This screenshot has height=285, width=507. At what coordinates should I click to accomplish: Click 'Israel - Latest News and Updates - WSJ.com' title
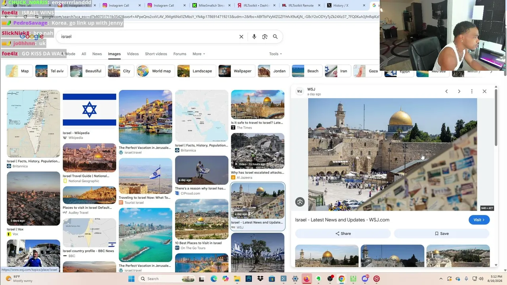(x=342, y=220)
